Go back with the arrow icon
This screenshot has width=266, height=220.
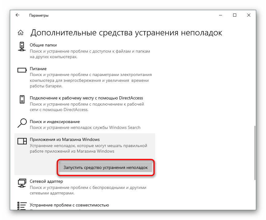coord(18,15)
